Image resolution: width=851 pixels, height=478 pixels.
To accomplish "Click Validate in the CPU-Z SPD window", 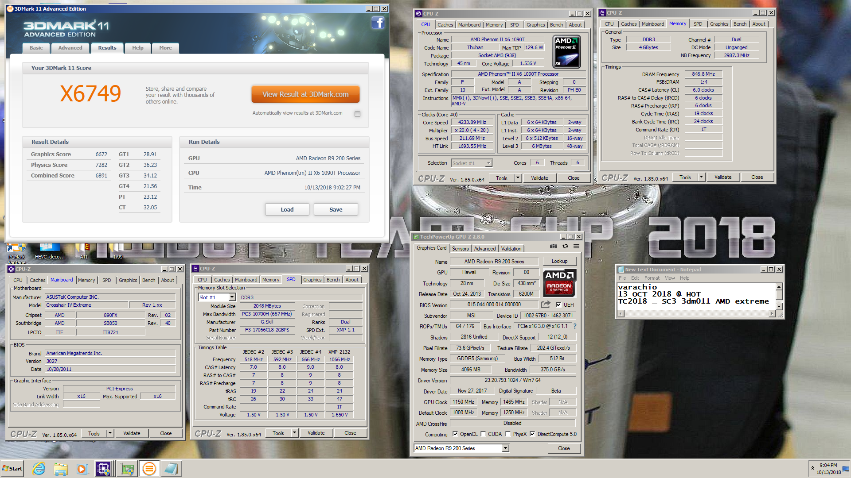I will point(316,433).
